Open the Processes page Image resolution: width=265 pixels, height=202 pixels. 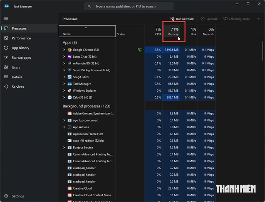pos(29,29)
